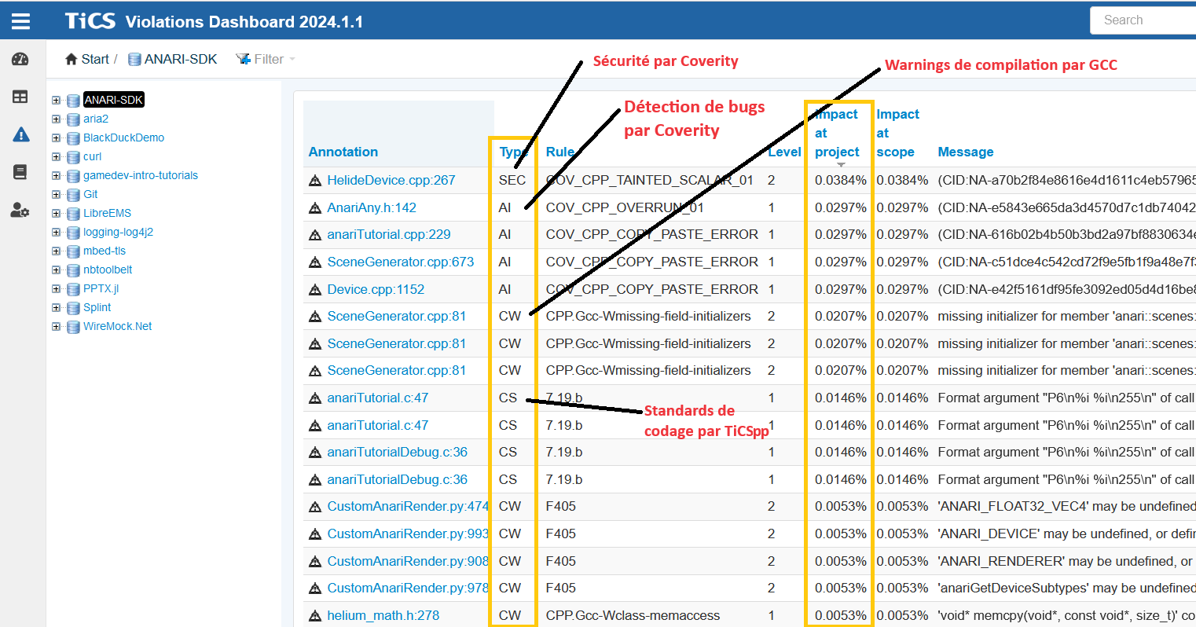Click warning icon beside helium_math.h:278

tap(315, 616)
